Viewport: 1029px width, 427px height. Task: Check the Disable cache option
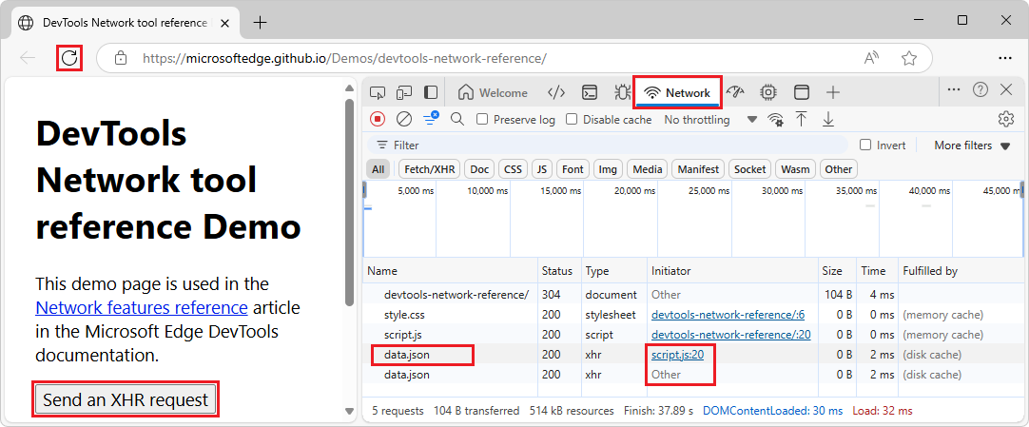[x=572, y=120]
